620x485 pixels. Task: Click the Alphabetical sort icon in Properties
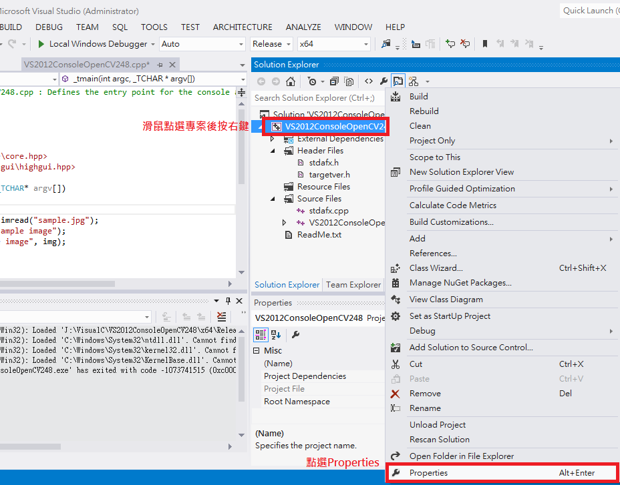pos(276,334)
